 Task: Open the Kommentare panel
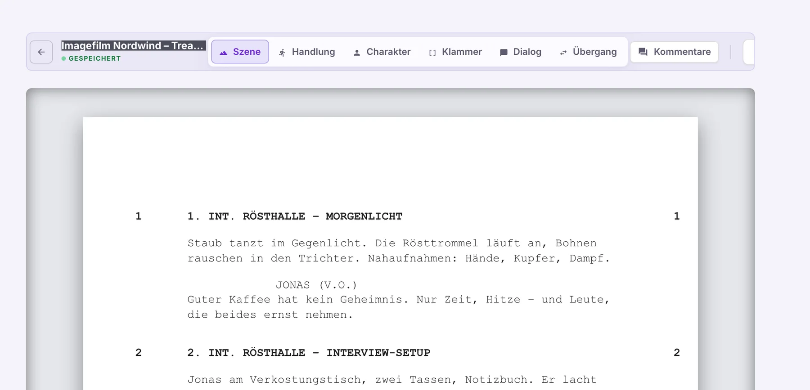(675, 52)
